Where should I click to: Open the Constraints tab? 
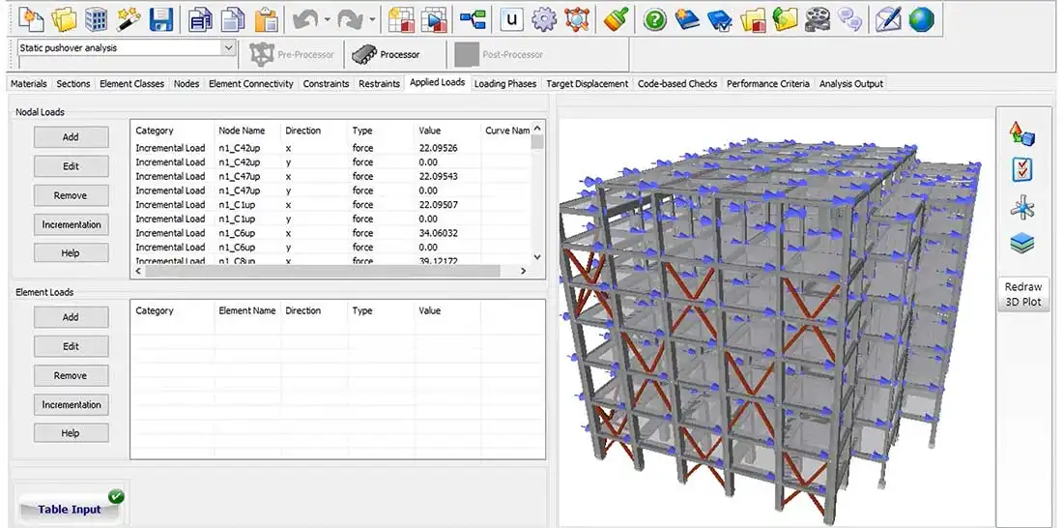point(326,83)
